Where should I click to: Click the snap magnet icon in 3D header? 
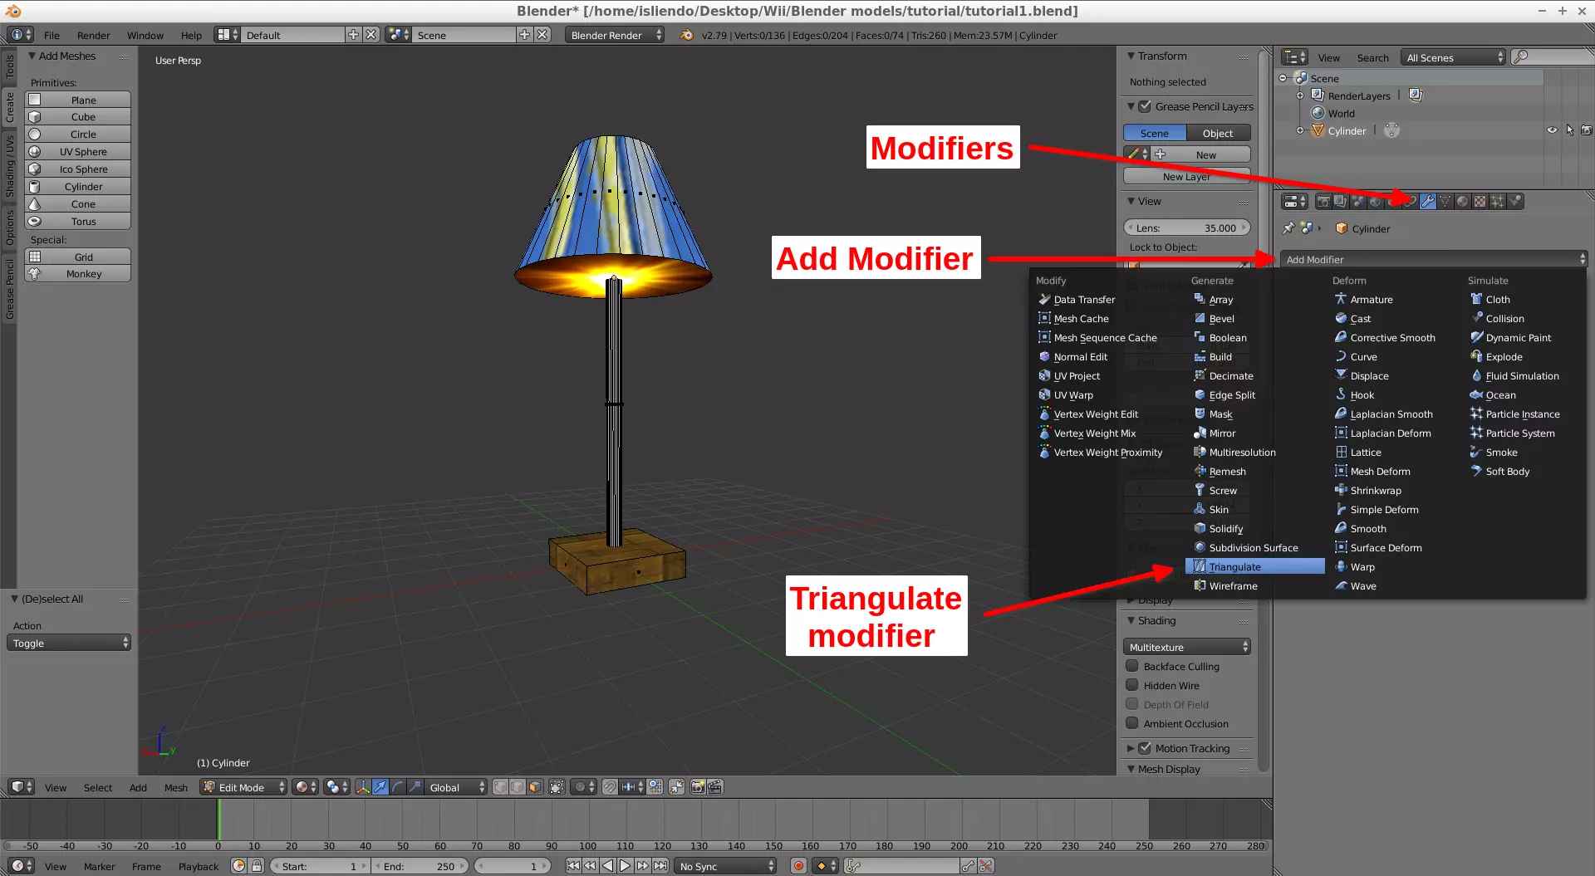(610, 787)
